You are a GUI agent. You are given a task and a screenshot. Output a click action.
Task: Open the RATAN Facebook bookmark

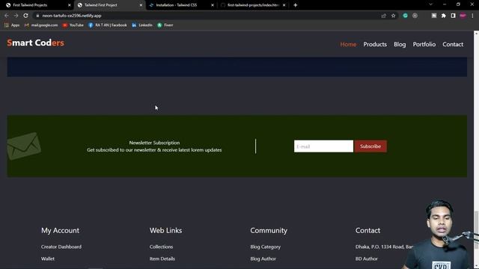click(x=108, y=25)
